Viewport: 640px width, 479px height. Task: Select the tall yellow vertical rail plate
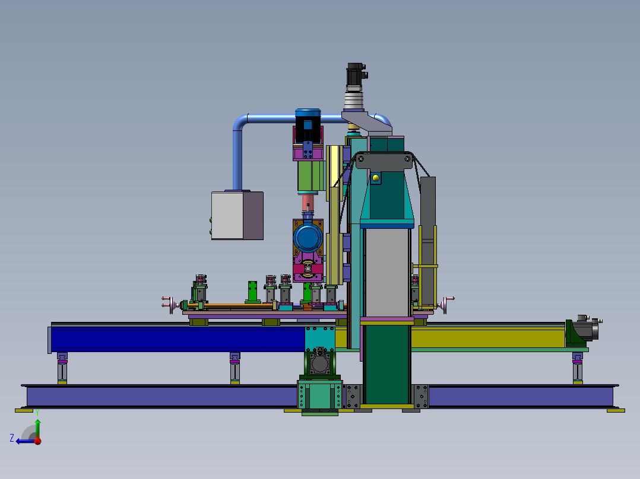coord(335,215)
